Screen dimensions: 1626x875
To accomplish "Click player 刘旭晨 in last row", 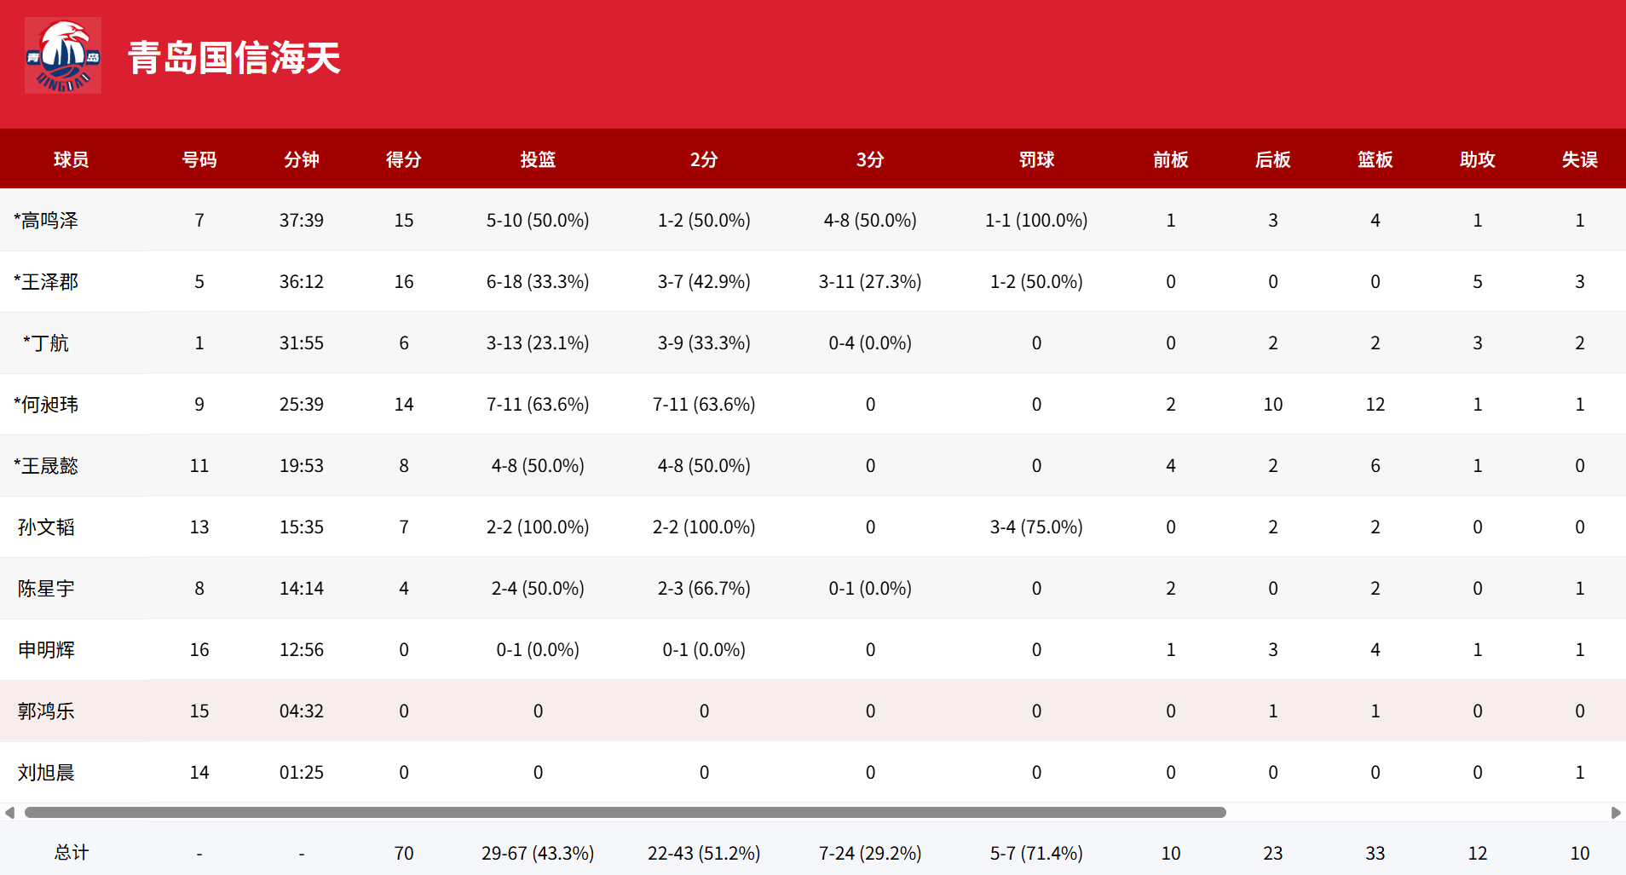I will point(47,773).
